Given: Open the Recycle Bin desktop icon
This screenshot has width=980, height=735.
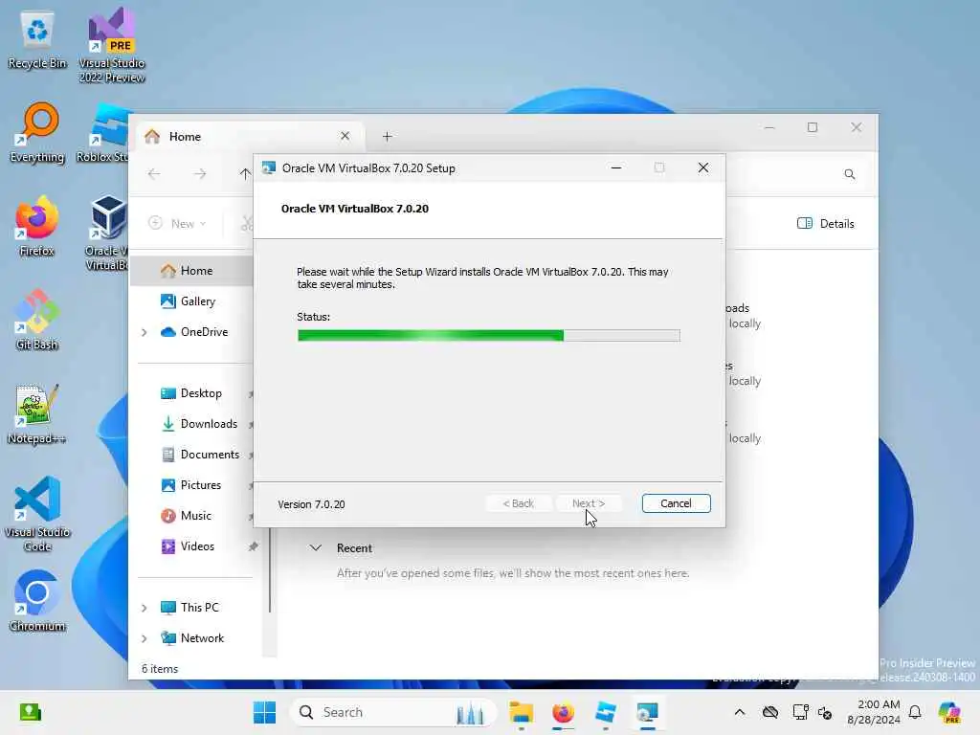Looking at the screenshot, I should [37, 40].
